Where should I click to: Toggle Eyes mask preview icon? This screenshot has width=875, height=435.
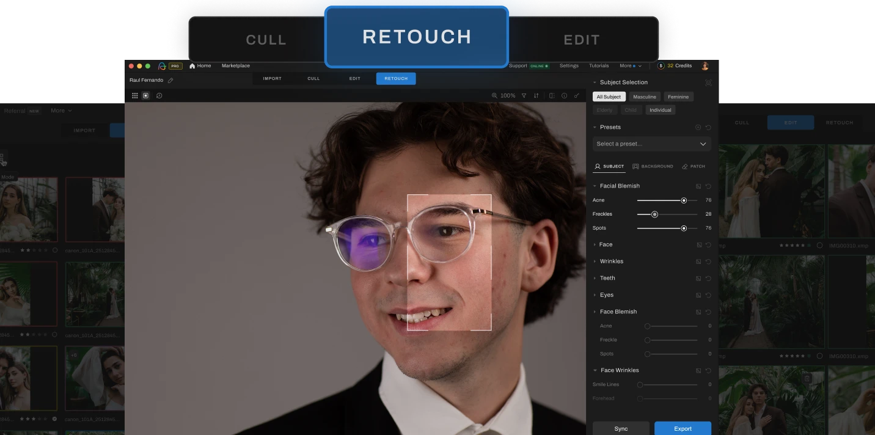click(x=698, y=295)
